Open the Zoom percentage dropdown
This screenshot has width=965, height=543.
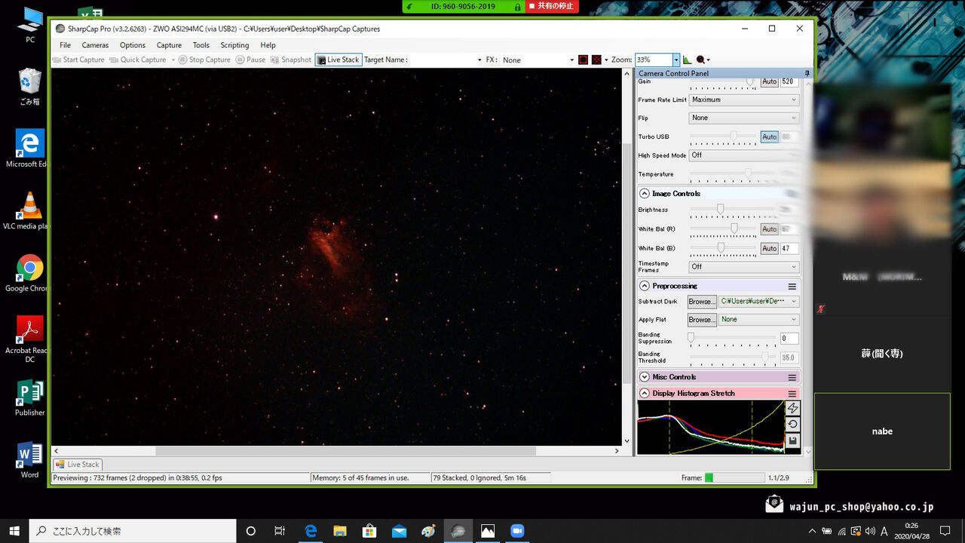[676, 60]
